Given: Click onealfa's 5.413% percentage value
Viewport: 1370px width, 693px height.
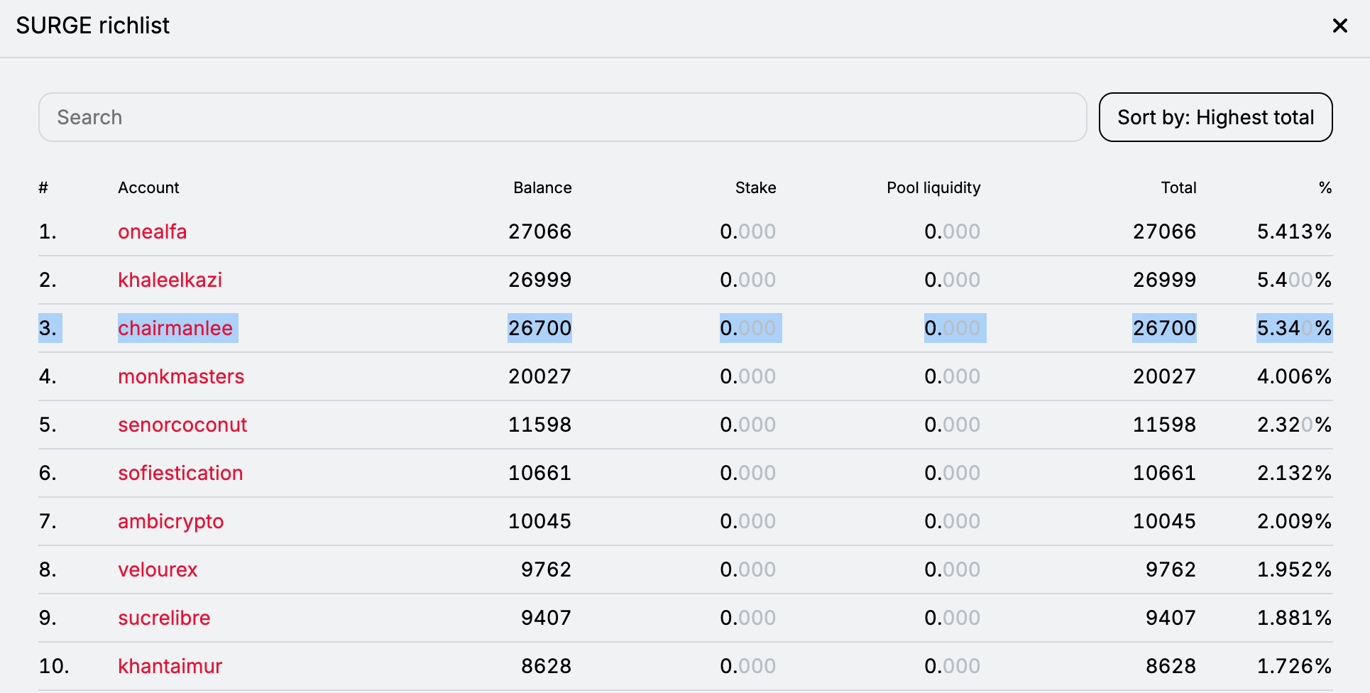Looking at the screenshot, I should pos(1294,231).
